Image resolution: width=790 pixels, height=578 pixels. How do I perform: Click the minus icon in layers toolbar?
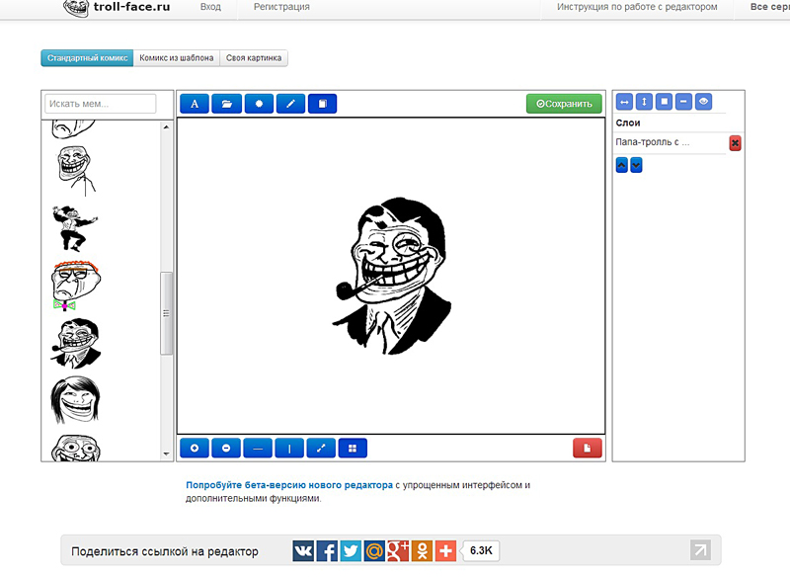point(683,102)
